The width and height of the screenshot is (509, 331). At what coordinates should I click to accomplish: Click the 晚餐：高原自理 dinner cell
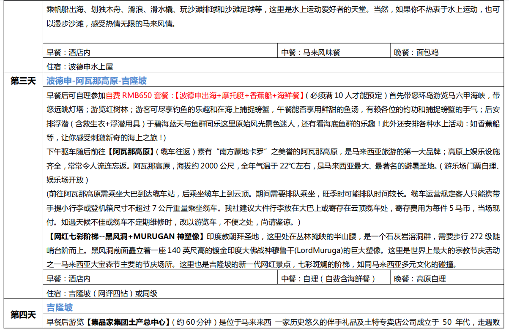(420, 279)
